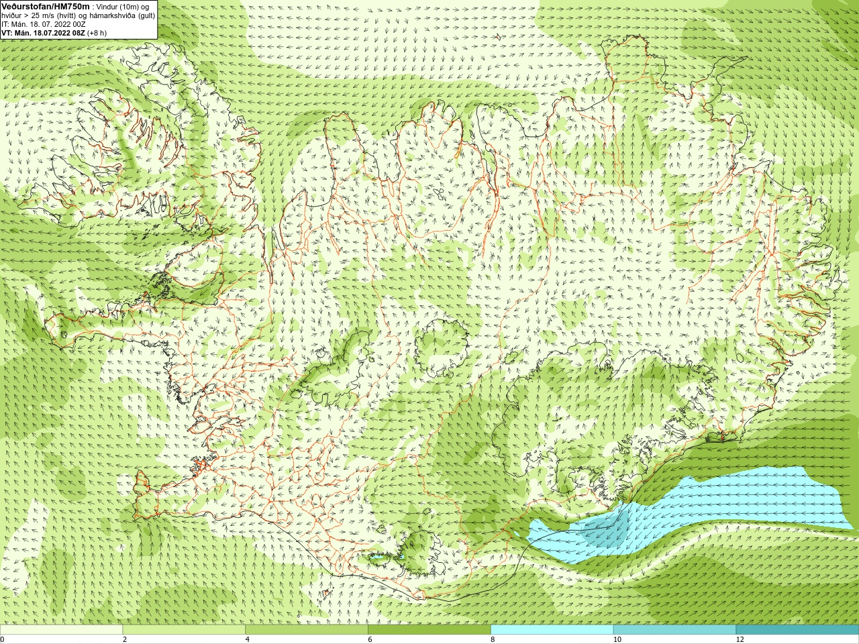The width and height of the screenshot is (859, 644).
Task: Click the "IT: Mán. 18. 07. 2022 00Z" line
Action: (x=44, y=24)
